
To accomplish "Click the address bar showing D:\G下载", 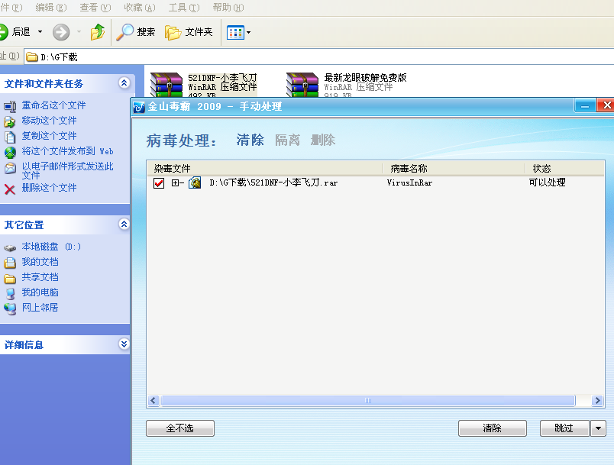I will pos(319,57).
